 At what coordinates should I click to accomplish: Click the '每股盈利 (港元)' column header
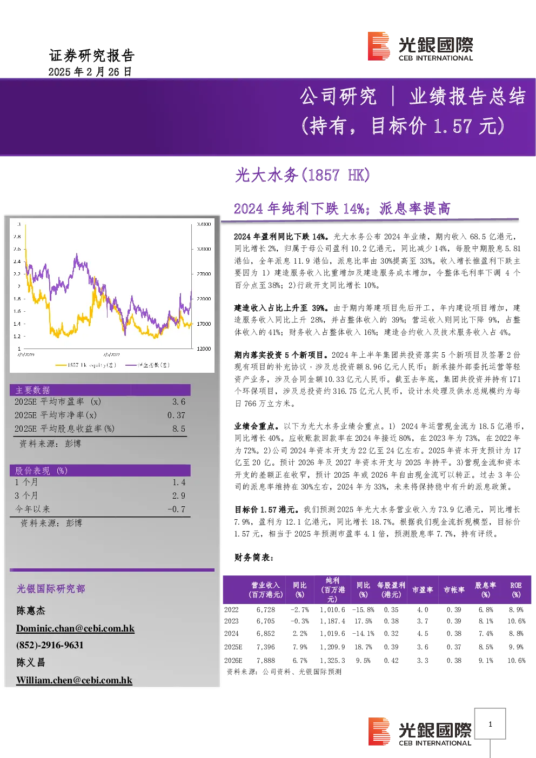tap(391, 590)
